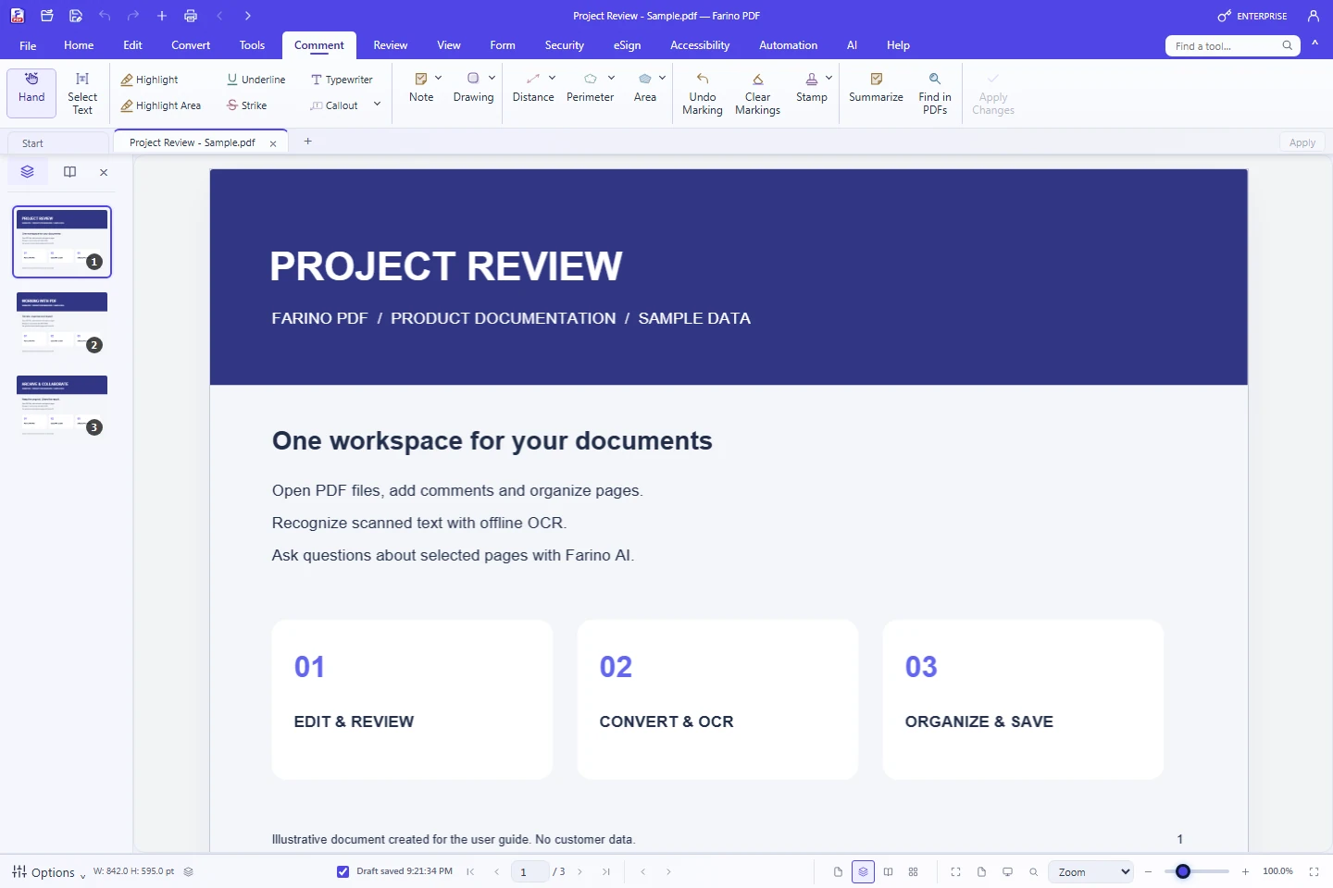The width and height of the screenshot is (1333, 888).
Task: Open the Zoom combo box
Action: (1090, 871)
